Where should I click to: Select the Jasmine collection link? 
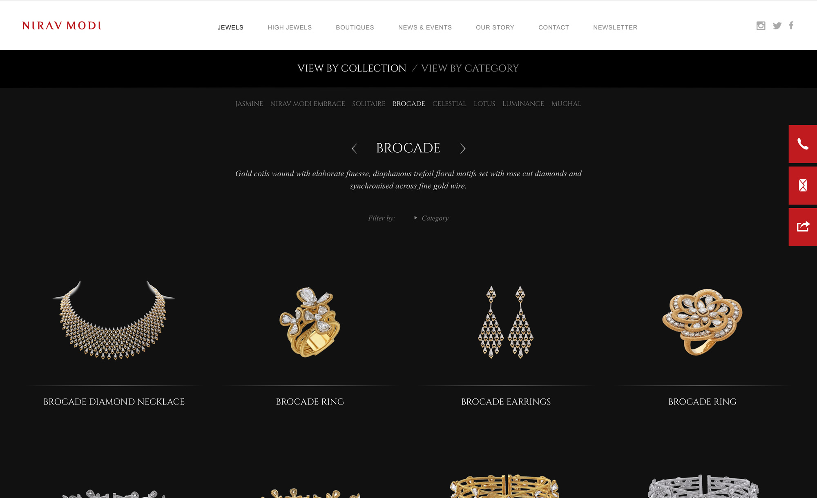tap(249, 104)
